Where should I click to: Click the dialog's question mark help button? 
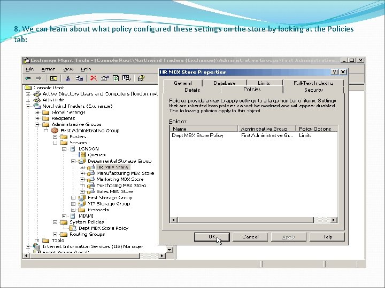(334, 72)
